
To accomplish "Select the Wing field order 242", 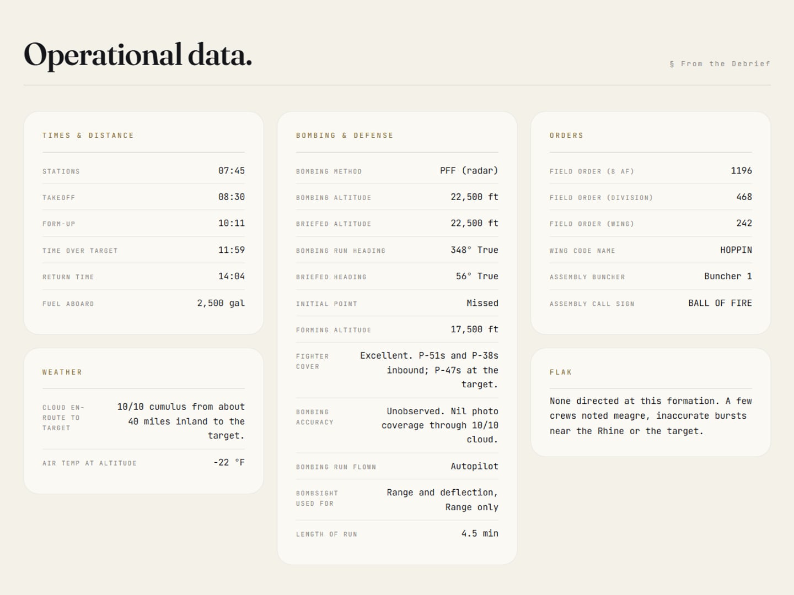I will [744, 224].
